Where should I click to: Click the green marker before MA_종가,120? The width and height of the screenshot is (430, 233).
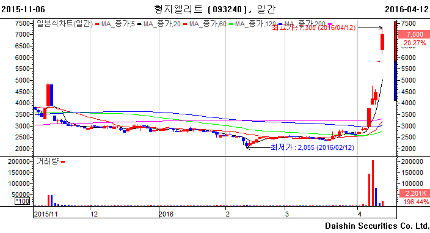click(231, 24)
